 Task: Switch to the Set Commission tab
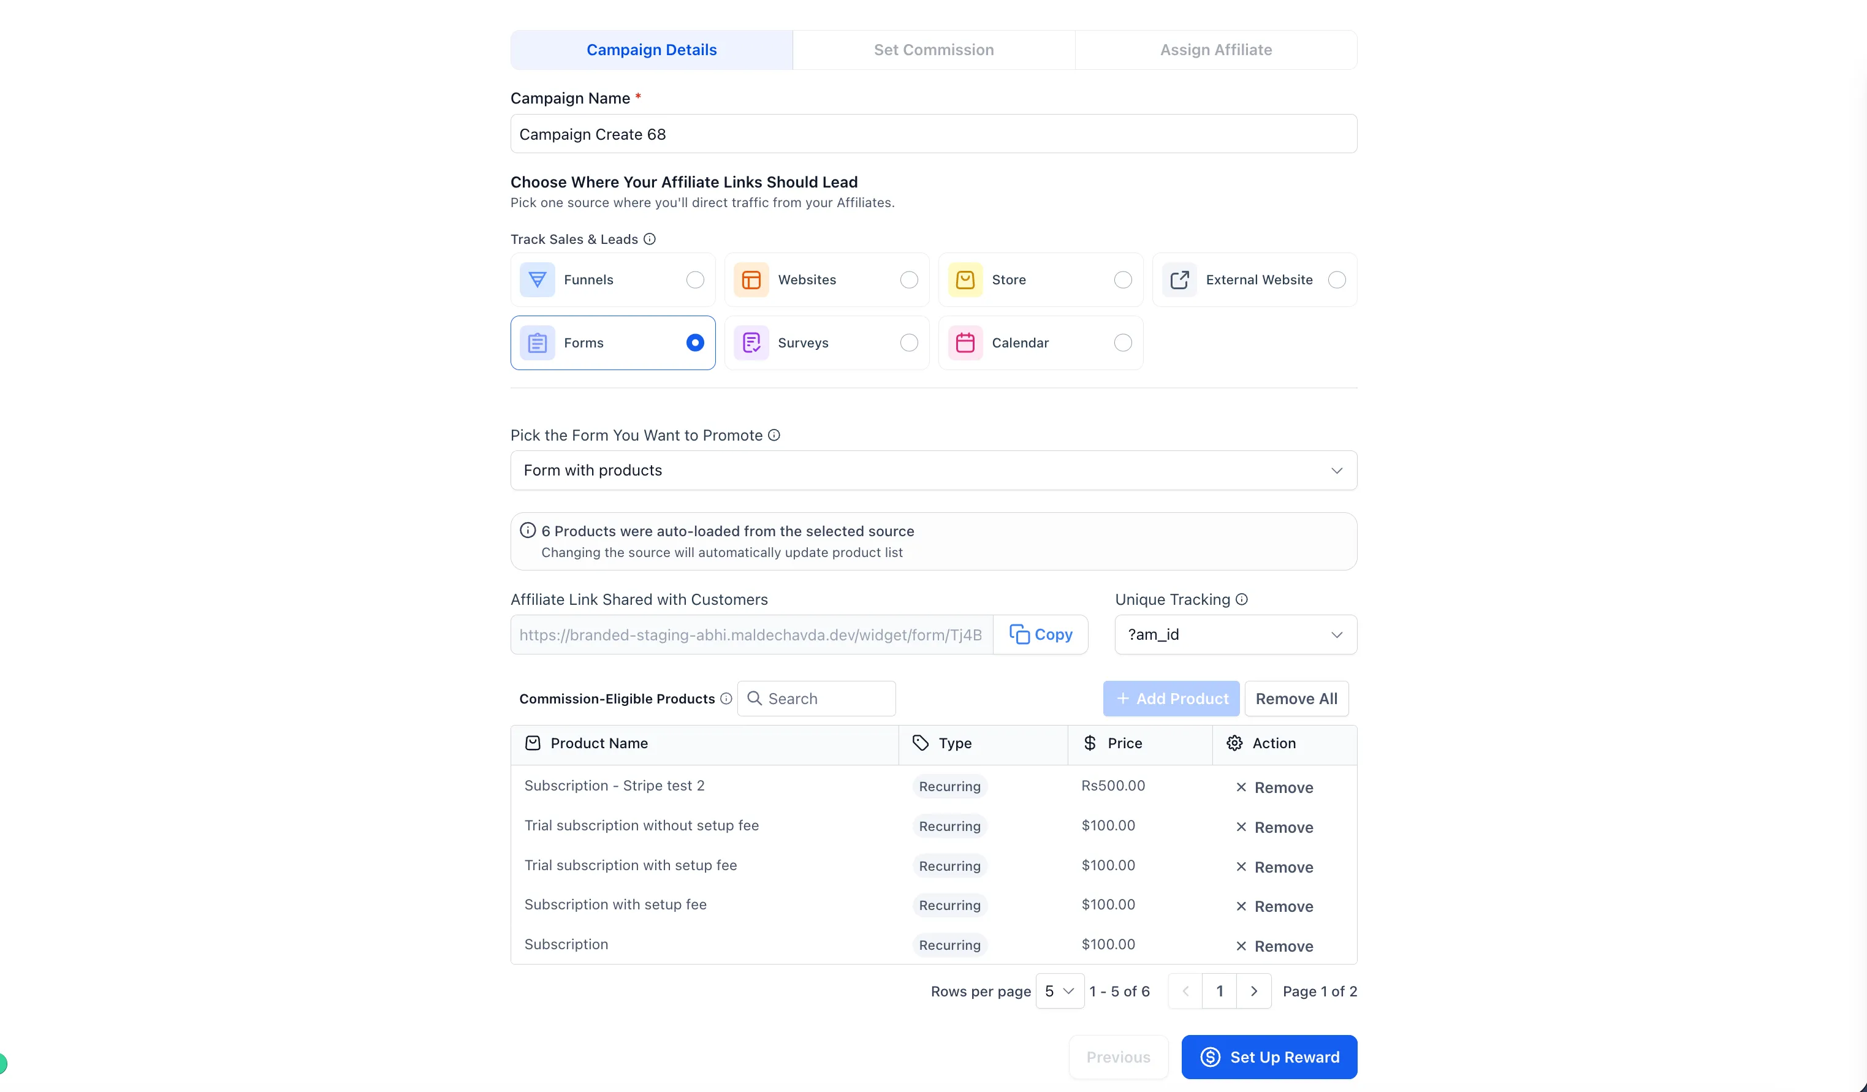coord(933,50)
